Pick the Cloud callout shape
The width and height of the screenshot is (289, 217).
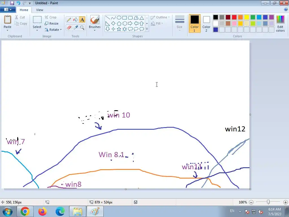tap(142, 29)
